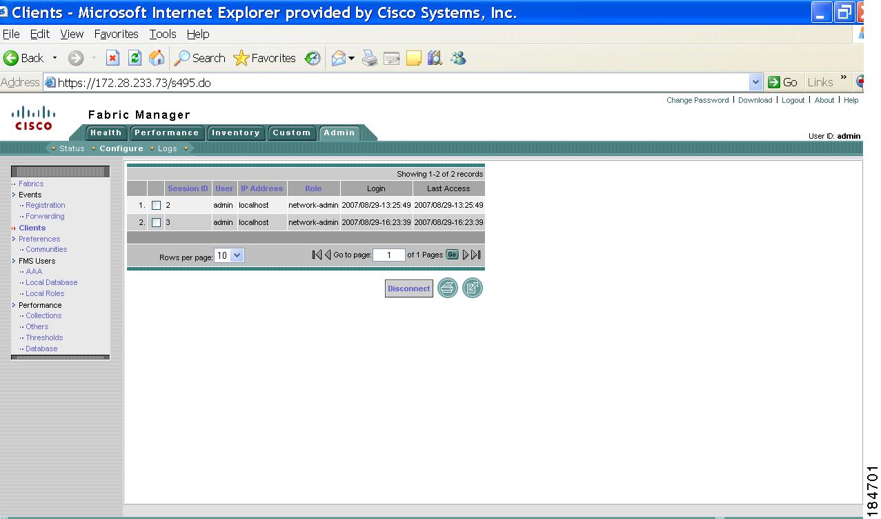
Task: Click the Go button beside the address bar
Action: [783, 83]
